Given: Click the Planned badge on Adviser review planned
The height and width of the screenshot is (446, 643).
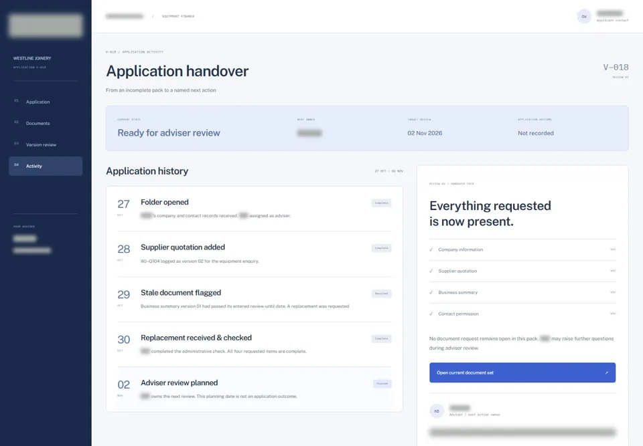Looking at the screenshot, I should tap(382, 384).
